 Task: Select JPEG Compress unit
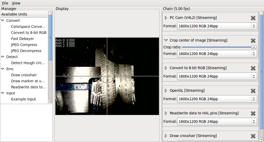click(24, 45)
